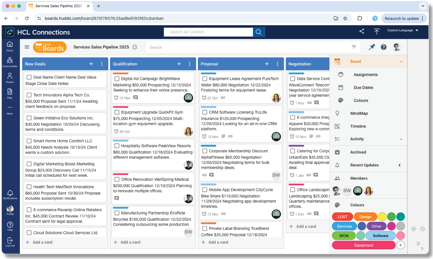Pin the board using the pin icon
The image size is (433, 259).
(372, 47)
